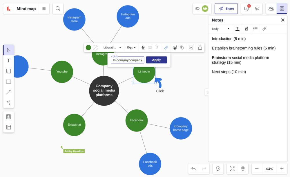The image size is (290, 177).
Task: Select the sticky note tool
Action: [x=8, y=71]
